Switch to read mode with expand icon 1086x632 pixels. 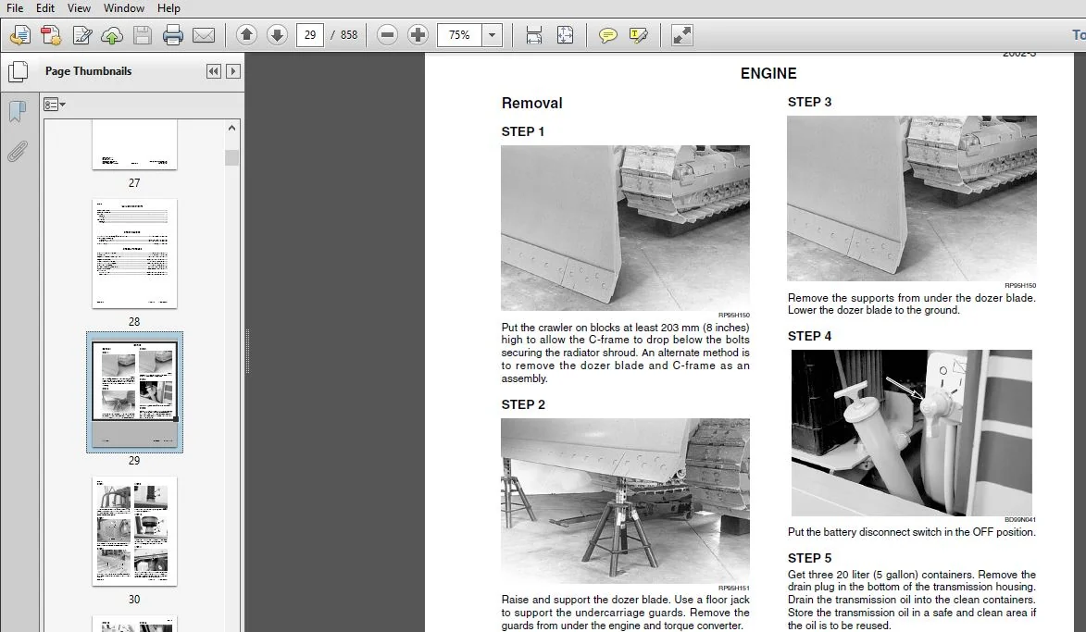[x=681, y=34]
